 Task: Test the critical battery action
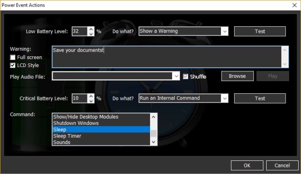tap(260, 98)
